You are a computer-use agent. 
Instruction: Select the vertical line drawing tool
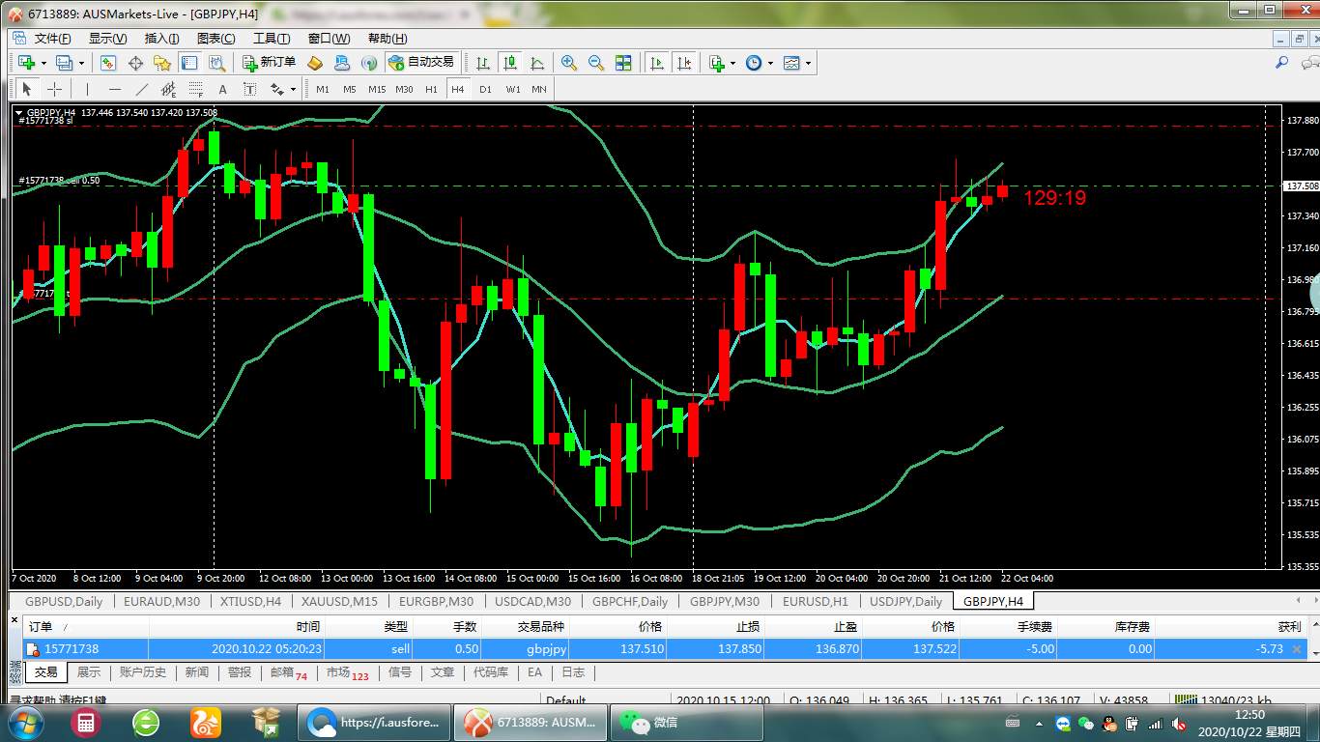pyautogui.click(x=87, y=89)
